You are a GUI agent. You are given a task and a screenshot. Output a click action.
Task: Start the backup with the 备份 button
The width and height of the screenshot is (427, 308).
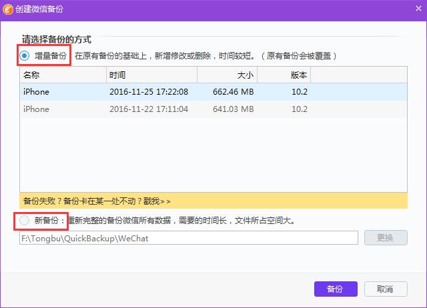tap(336, 289)
